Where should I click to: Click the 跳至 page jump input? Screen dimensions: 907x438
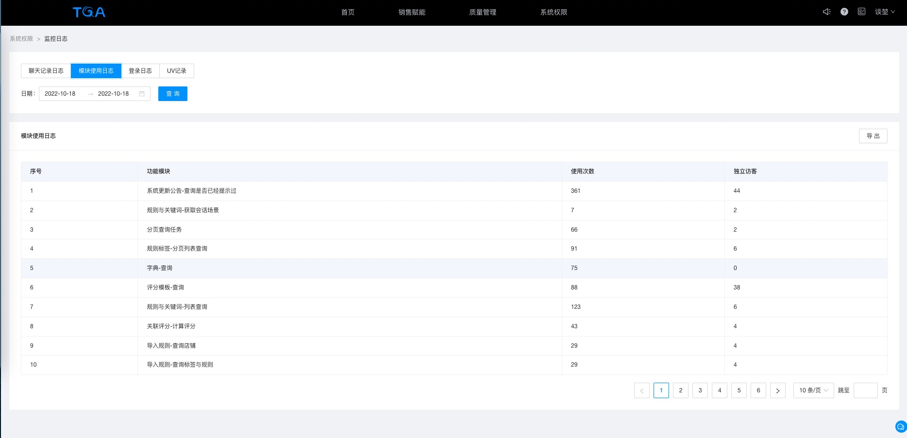pyautogui.click(x=866, y=390)
